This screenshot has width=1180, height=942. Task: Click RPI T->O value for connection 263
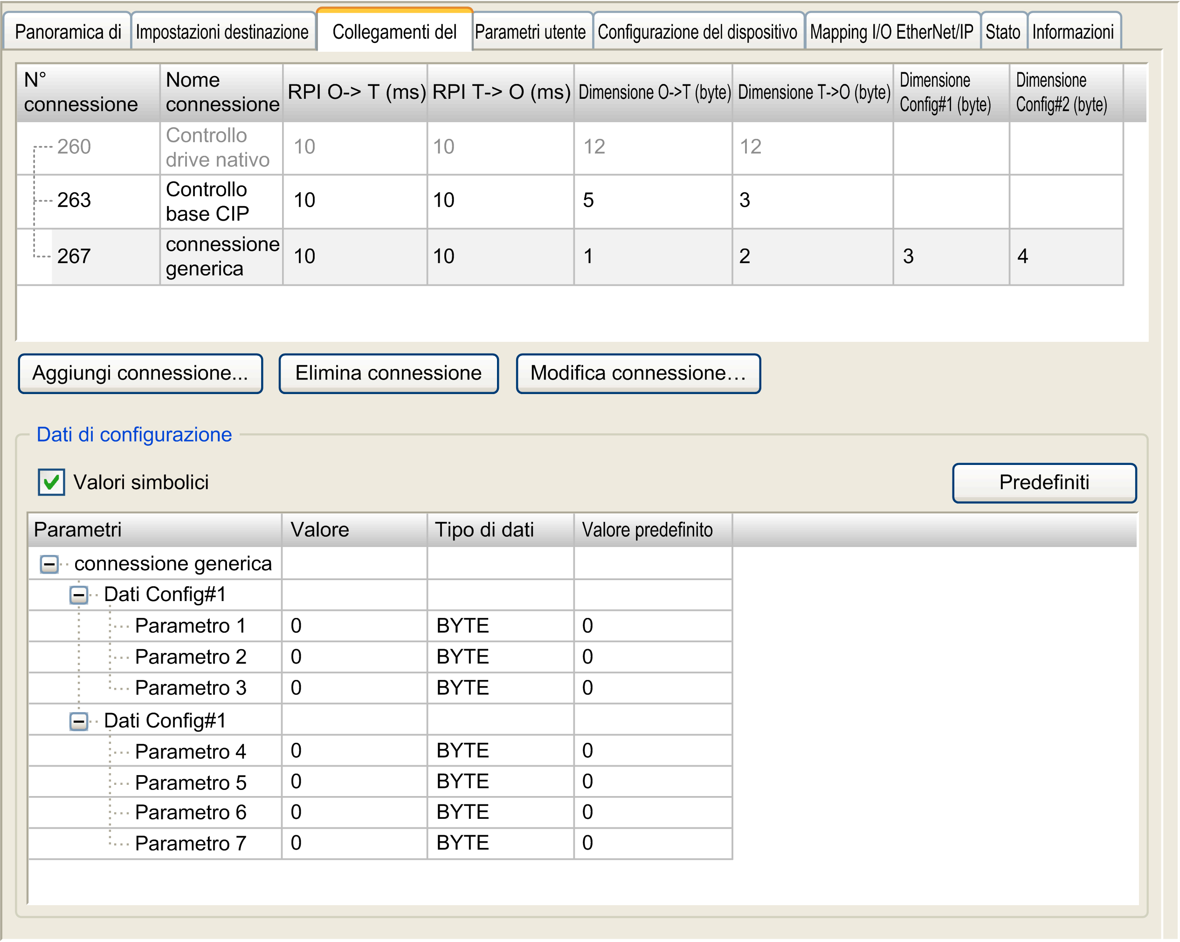click(x=501, y=201)
